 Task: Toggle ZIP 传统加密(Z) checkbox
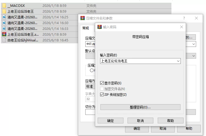(102, 95)
